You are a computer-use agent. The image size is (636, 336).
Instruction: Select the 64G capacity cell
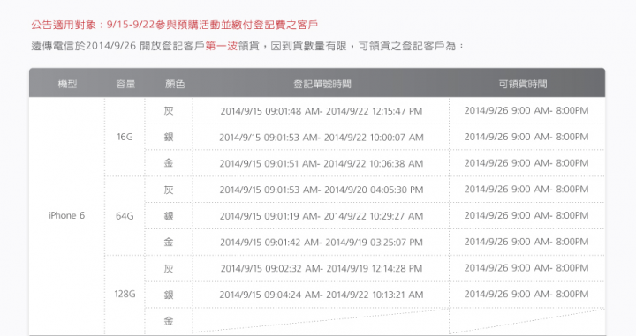coord(125,216)
